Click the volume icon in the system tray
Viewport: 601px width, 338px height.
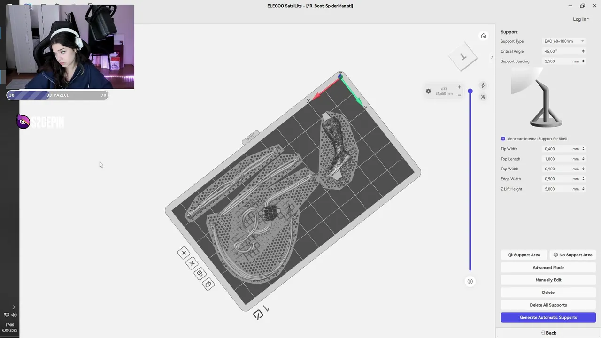click(14, 315)
